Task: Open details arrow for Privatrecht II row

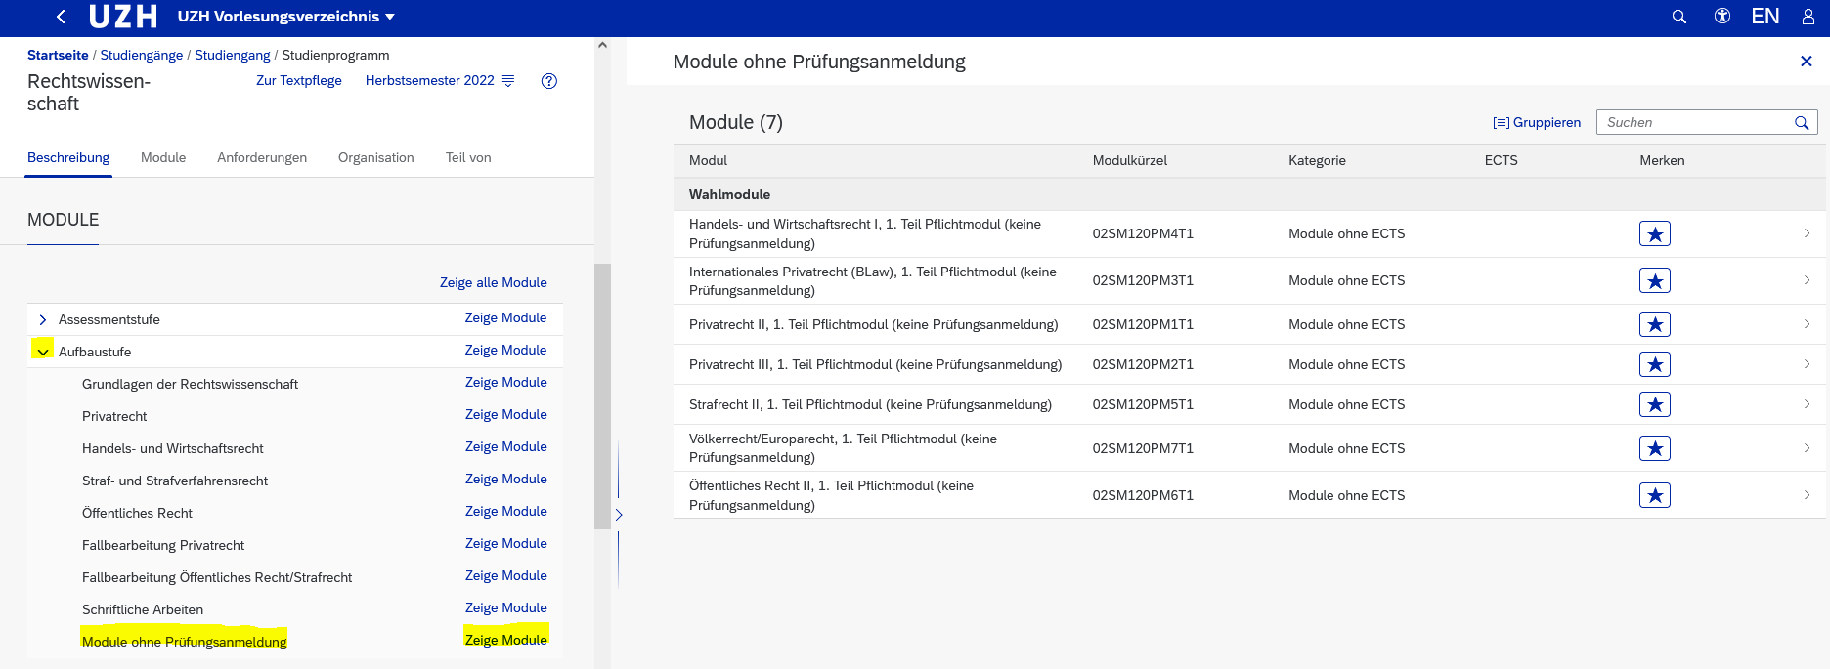Action: click(1807, 324)
